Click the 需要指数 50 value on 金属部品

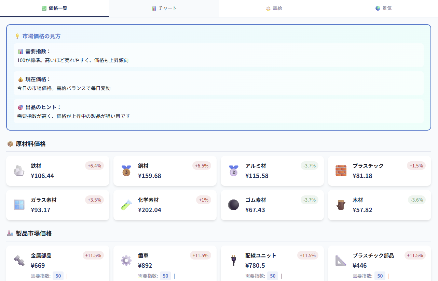click(x=58, y=276)
